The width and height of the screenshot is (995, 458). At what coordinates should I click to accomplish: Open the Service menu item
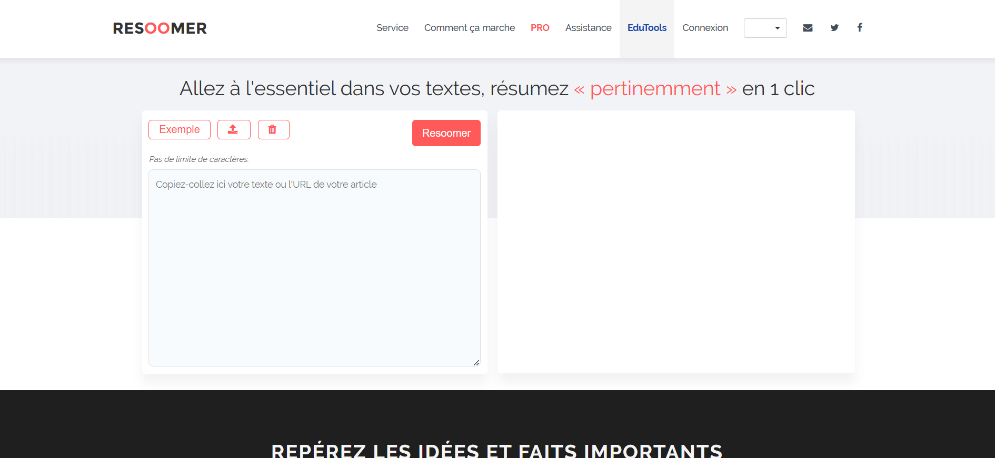click(392, 28)
